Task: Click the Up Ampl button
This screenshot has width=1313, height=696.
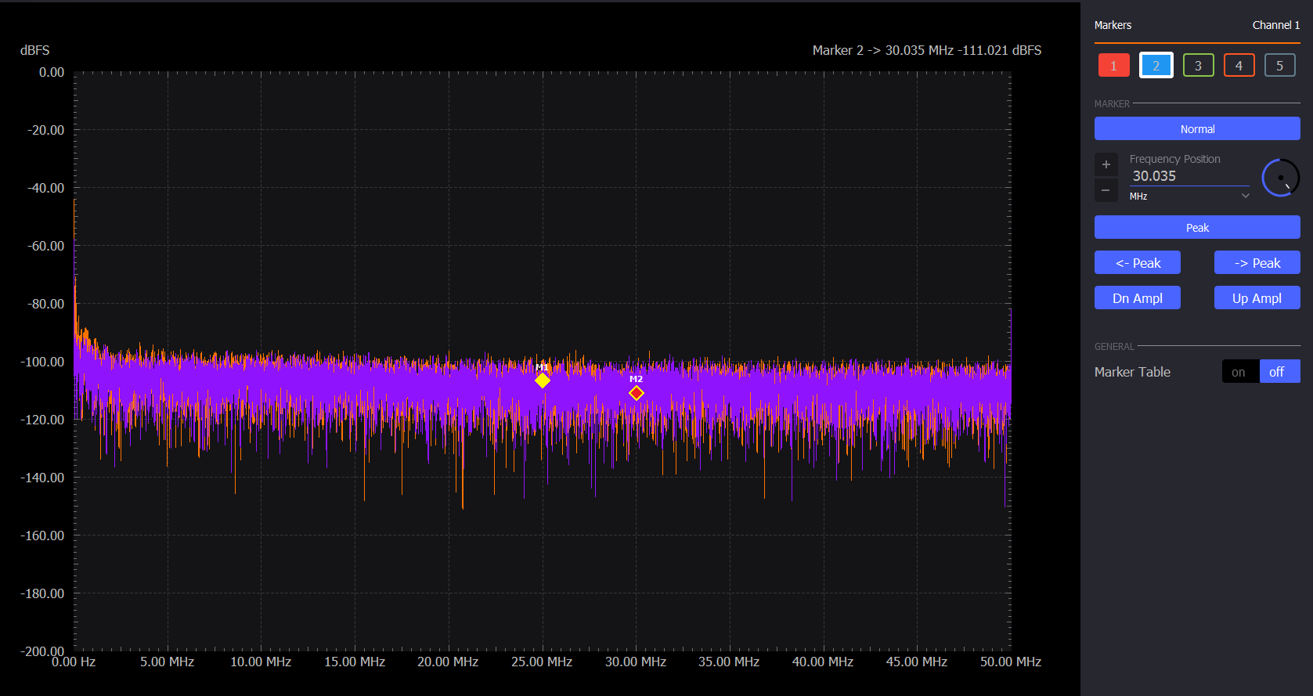Action: pyautogui.click(x=1257, y=298)
